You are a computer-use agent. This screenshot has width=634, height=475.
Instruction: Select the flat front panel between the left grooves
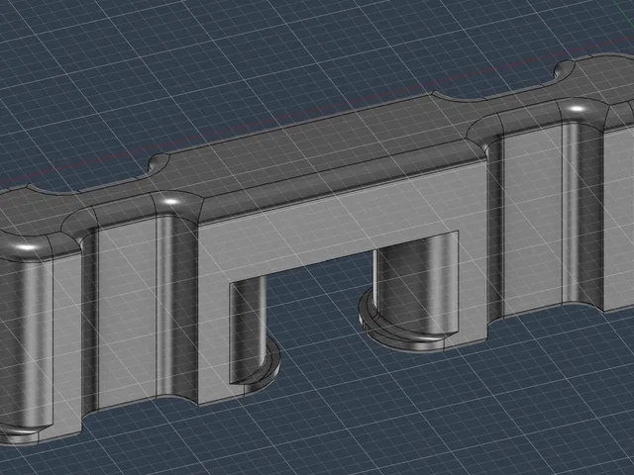[x=127, y=315]
